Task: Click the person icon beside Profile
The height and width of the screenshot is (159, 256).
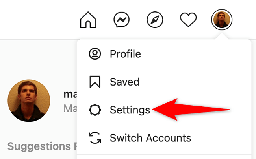Action: tap(95, 54)
